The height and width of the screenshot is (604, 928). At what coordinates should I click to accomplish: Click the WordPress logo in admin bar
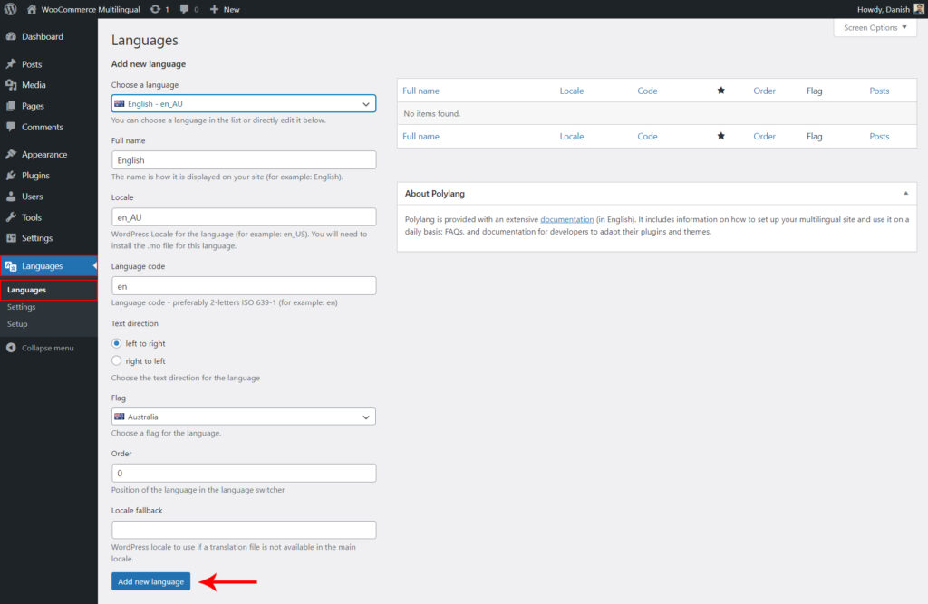(x=12, y=9)
